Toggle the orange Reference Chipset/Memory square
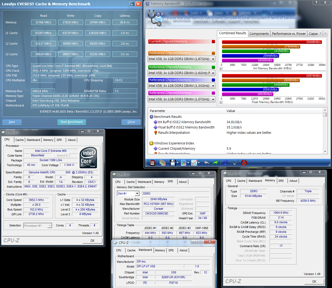 (213, 53)
